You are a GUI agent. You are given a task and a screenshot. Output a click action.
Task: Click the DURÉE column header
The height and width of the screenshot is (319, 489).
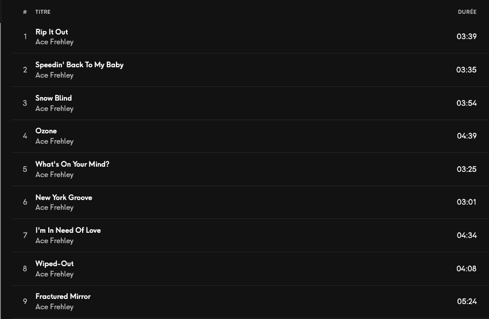tap(467, 12)
